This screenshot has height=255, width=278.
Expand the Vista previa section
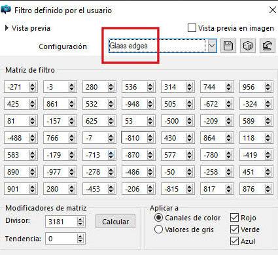tap(7, 28)
